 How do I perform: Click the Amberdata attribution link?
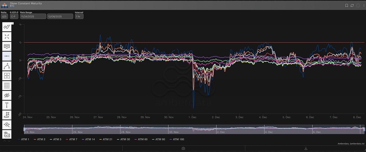pyautogui.click(x=351, y=143)
